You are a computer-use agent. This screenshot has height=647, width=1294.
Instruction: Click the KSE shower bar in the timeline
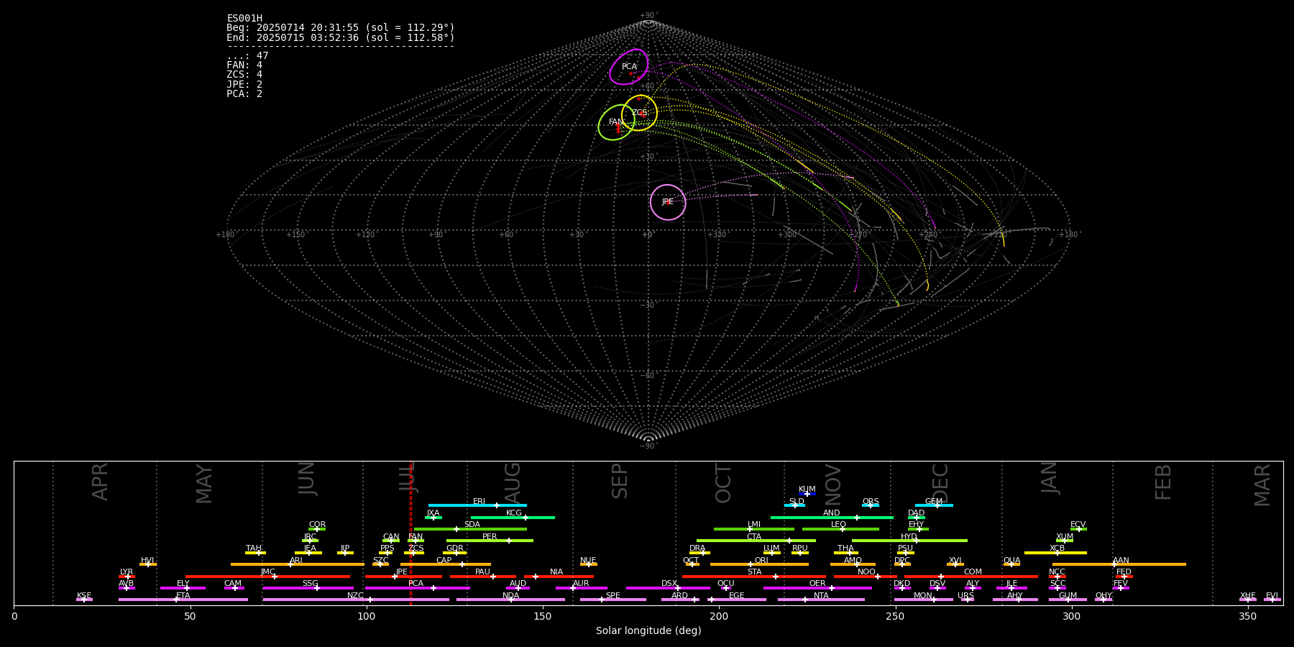84,600
